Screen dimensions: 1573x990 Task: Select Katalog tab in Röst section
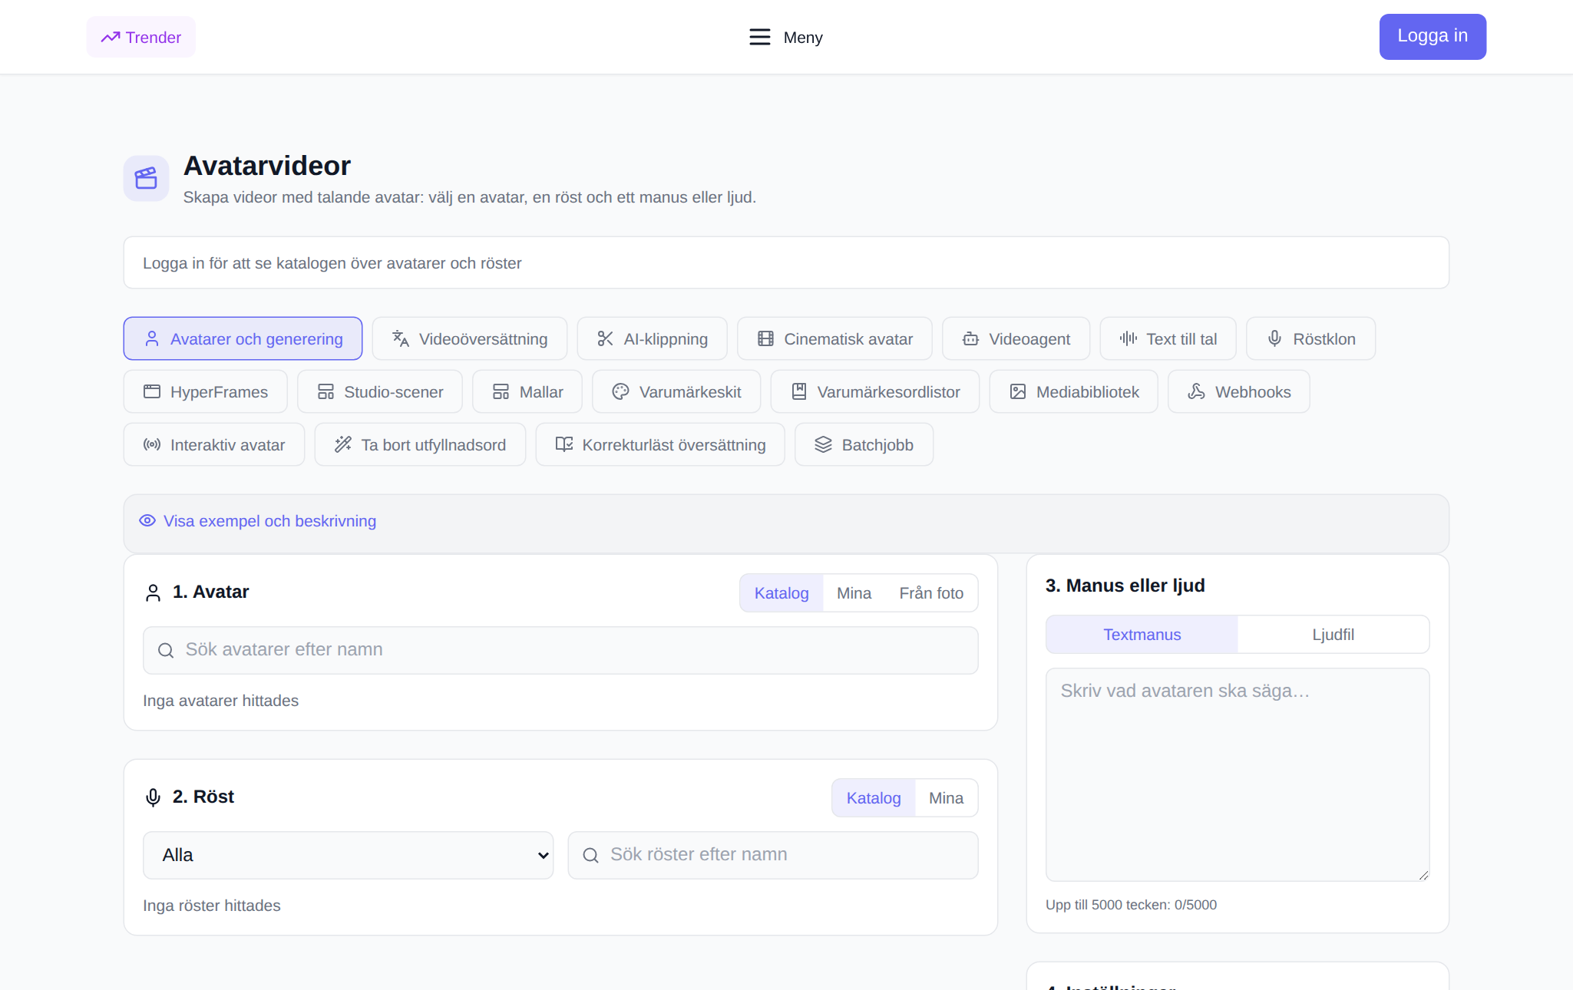[x=874, y=797]
